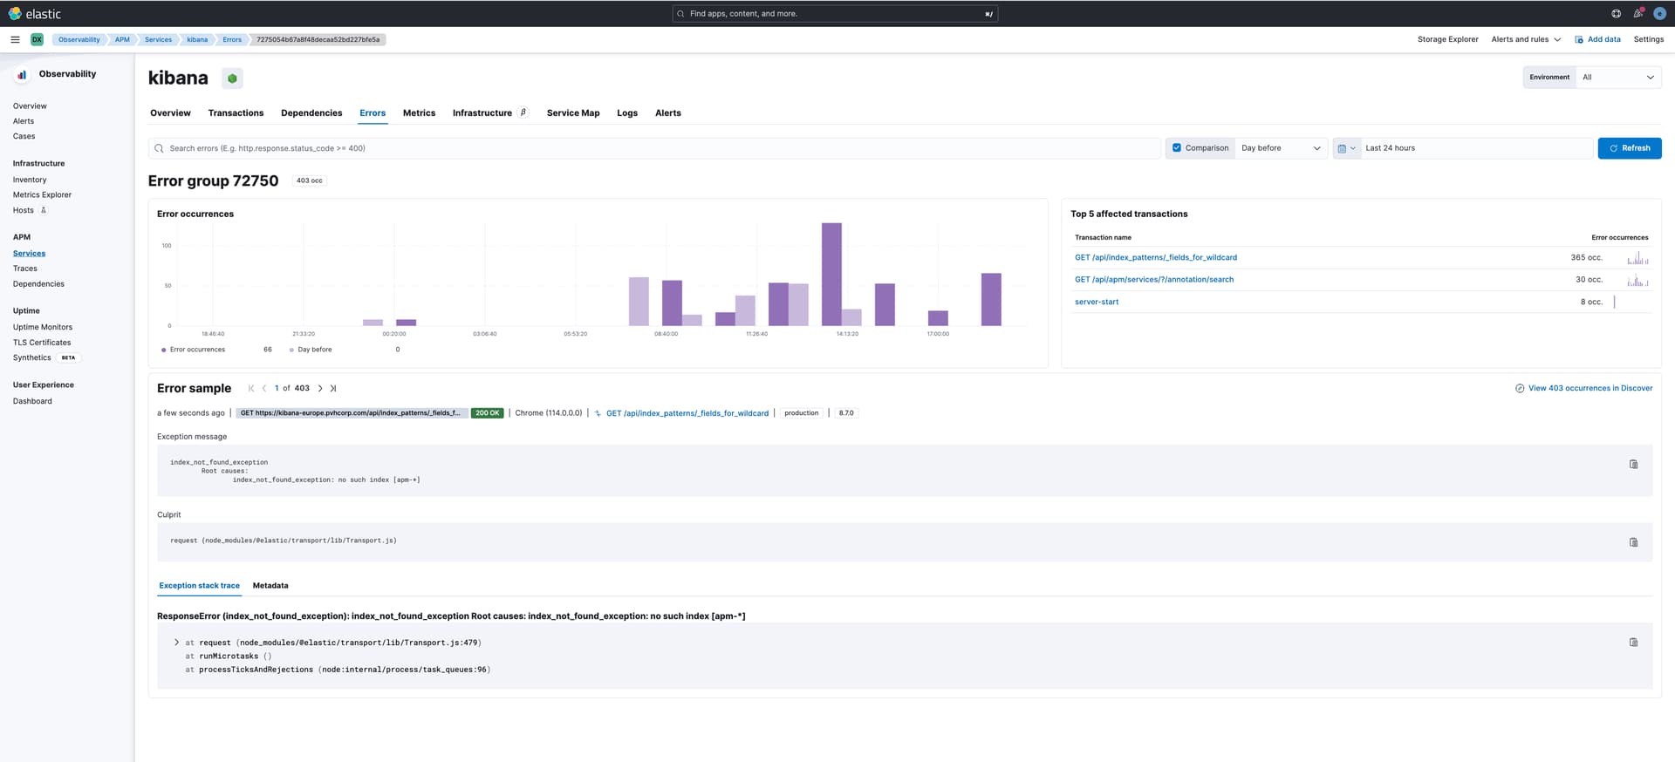
Task: Copy the exception stack trace
Action: point(1634,643)
